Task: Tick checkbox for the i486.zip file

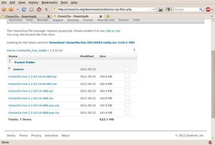Action: click(127, 91)
